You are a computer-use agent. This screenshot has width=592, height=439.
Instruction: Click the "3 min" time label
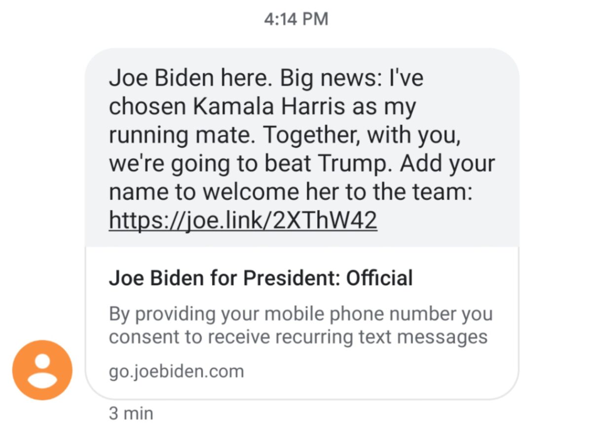click(x=131, y=413)
